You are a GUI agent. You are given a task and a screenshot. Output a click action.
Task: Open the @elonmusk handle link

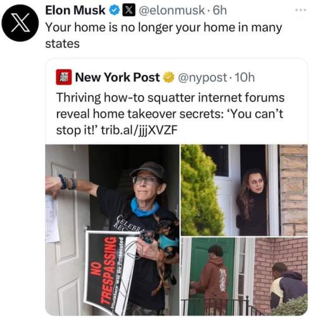click(x=172, y=10)
